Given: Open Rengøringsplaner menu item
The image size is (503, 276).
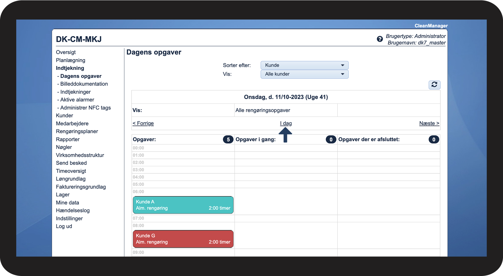Looking at the screenshot, I should 77,131.
